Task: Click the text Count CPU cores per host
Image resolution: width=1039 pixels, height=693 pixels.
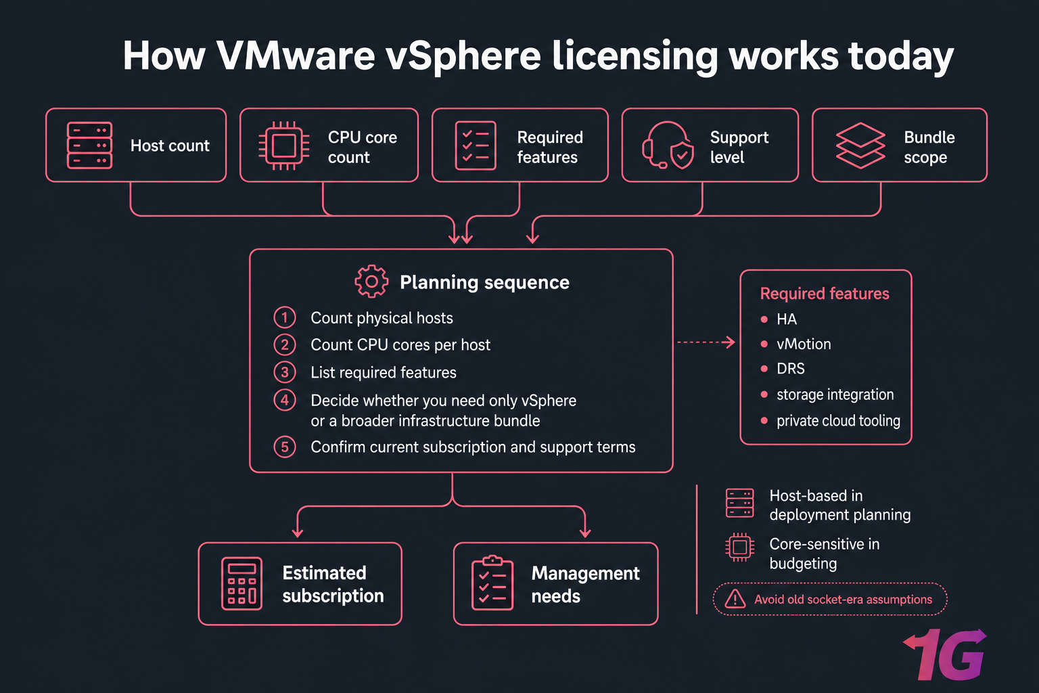Action: (x=400, y=345)
